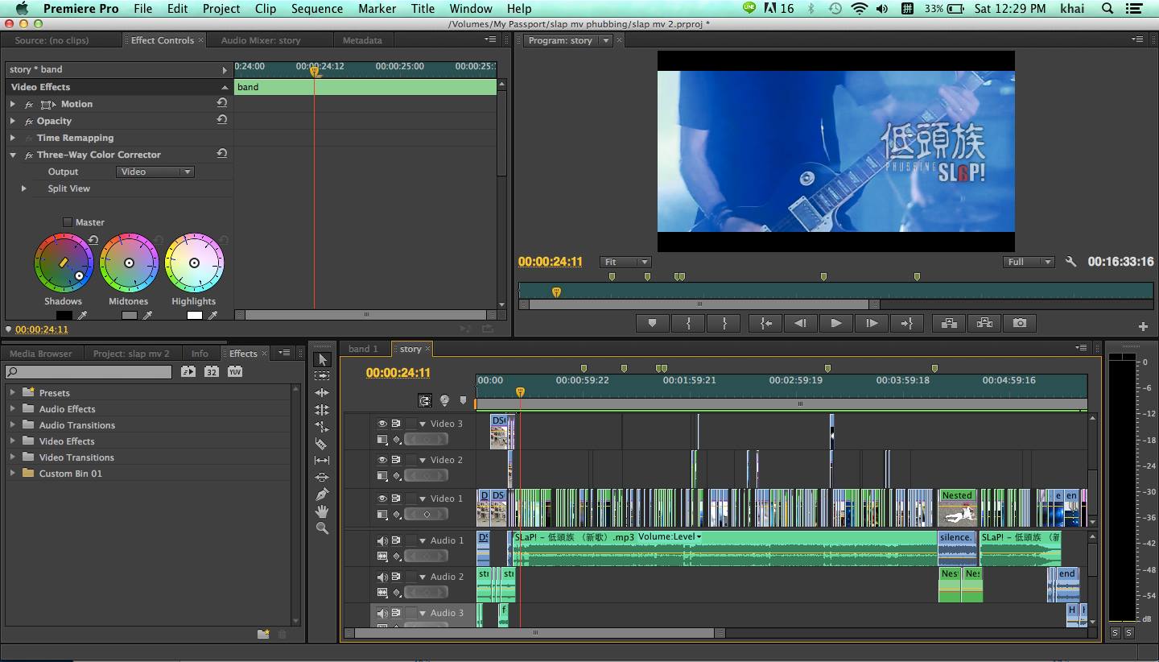This screenshot has width=1159, height=662.
Task: Select the Razor tool
Action: tap(322, 444)
